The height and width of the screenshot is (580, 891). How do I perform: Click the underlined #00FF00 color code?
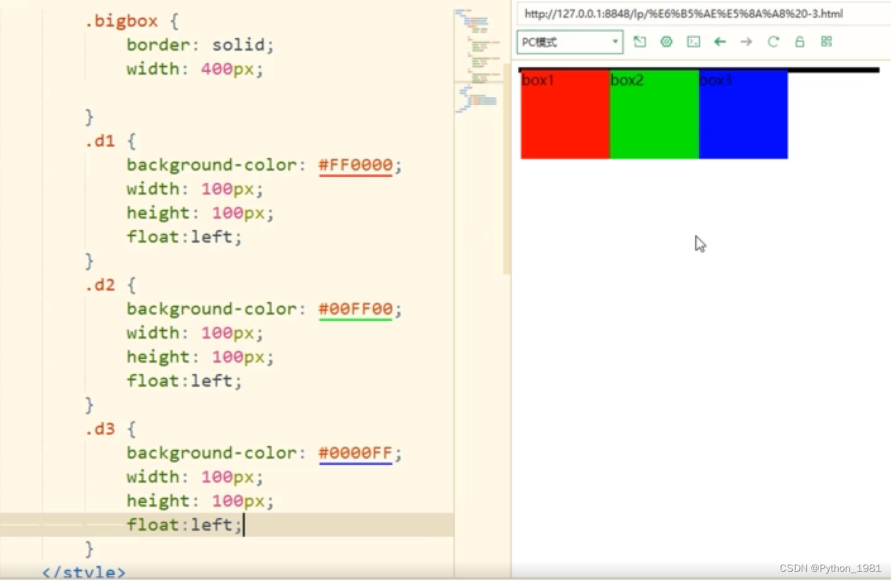[355, 309]
